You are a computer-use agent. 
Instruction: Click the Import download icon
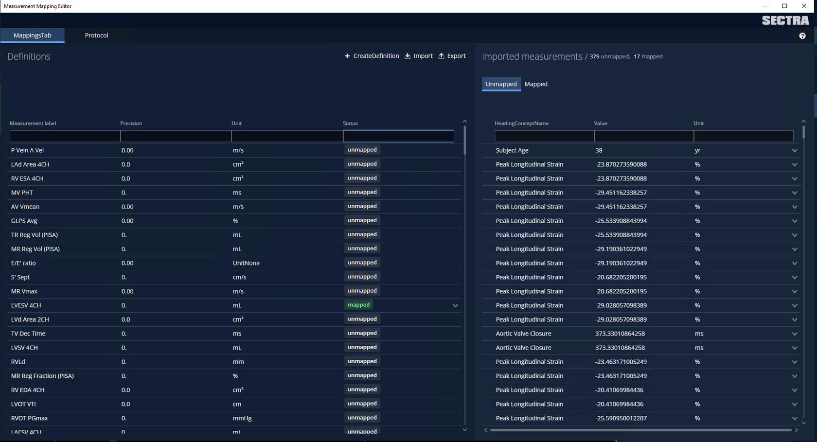(x=408, y=56)
